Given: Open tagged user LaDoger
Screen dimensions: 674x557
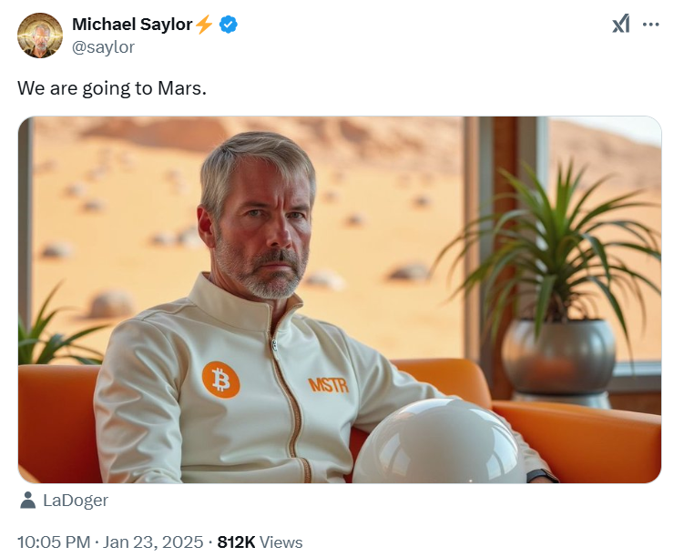Looking at the screenshot, I should pos(76,501).
